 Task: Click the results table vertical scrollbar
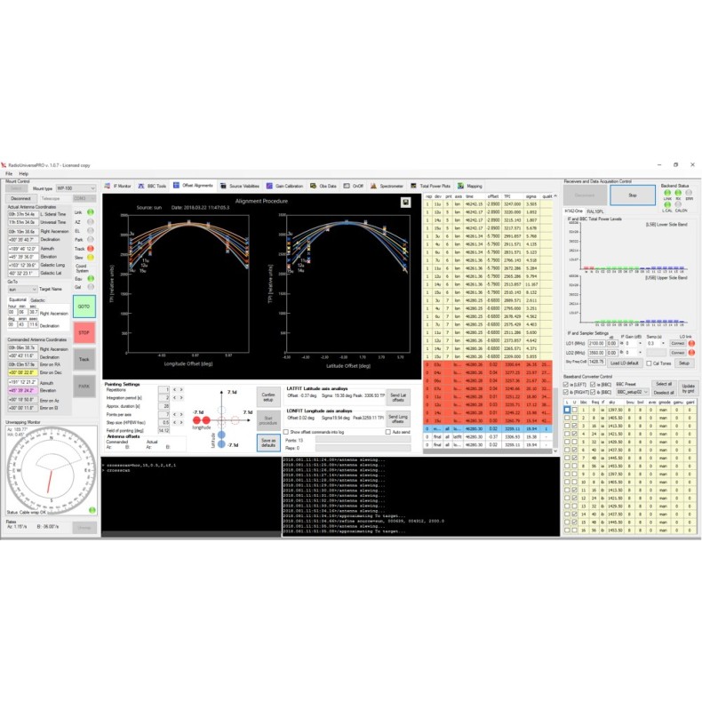[555, 323]
